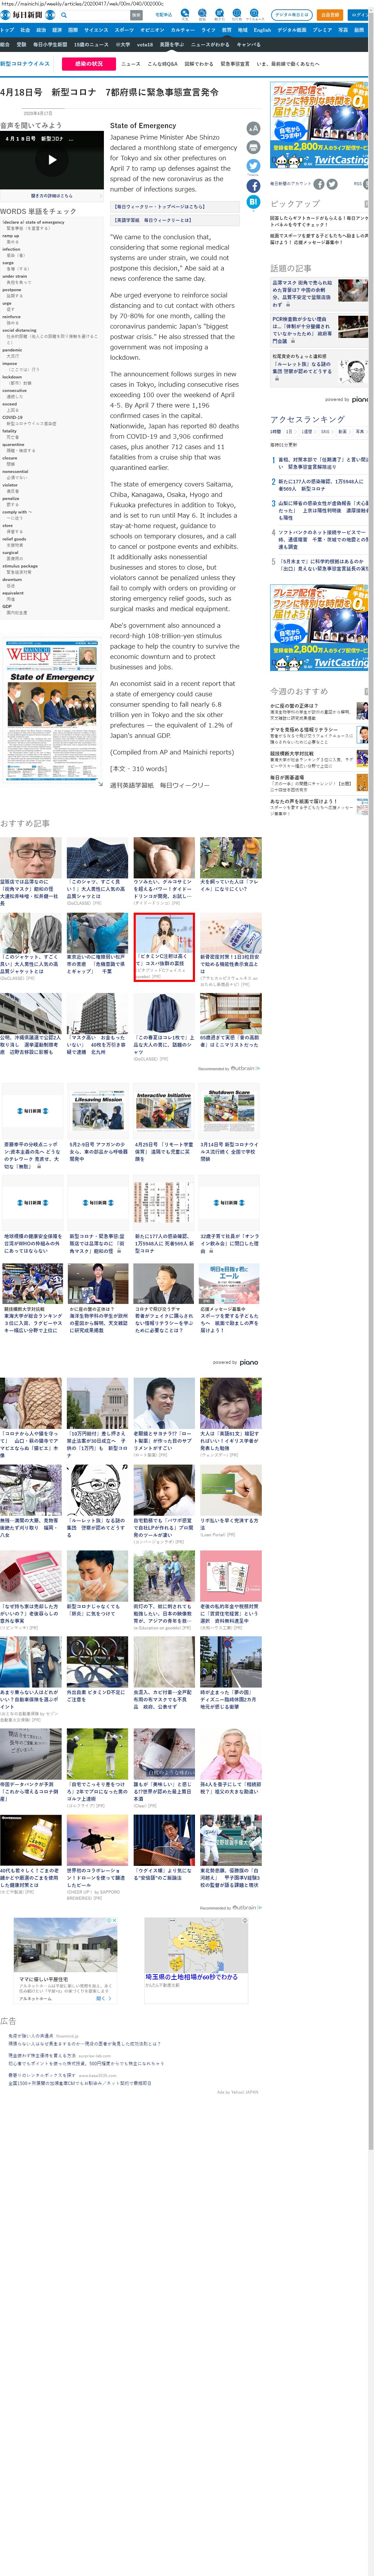Share article via Twitter icon
The width and height of the screenshot is (374, 2576).
click(253, 166)
